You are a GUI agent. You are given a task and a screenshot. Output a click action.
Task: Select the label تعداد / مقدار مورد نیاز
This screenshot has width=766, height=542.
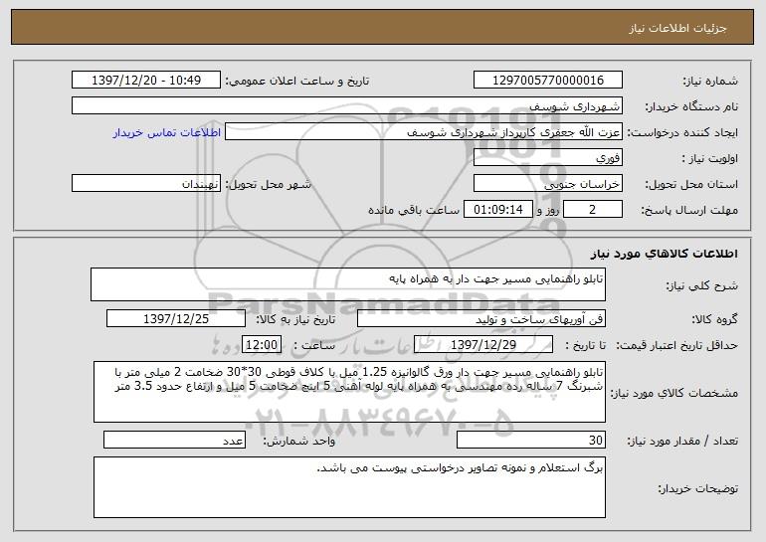(682, 442)
